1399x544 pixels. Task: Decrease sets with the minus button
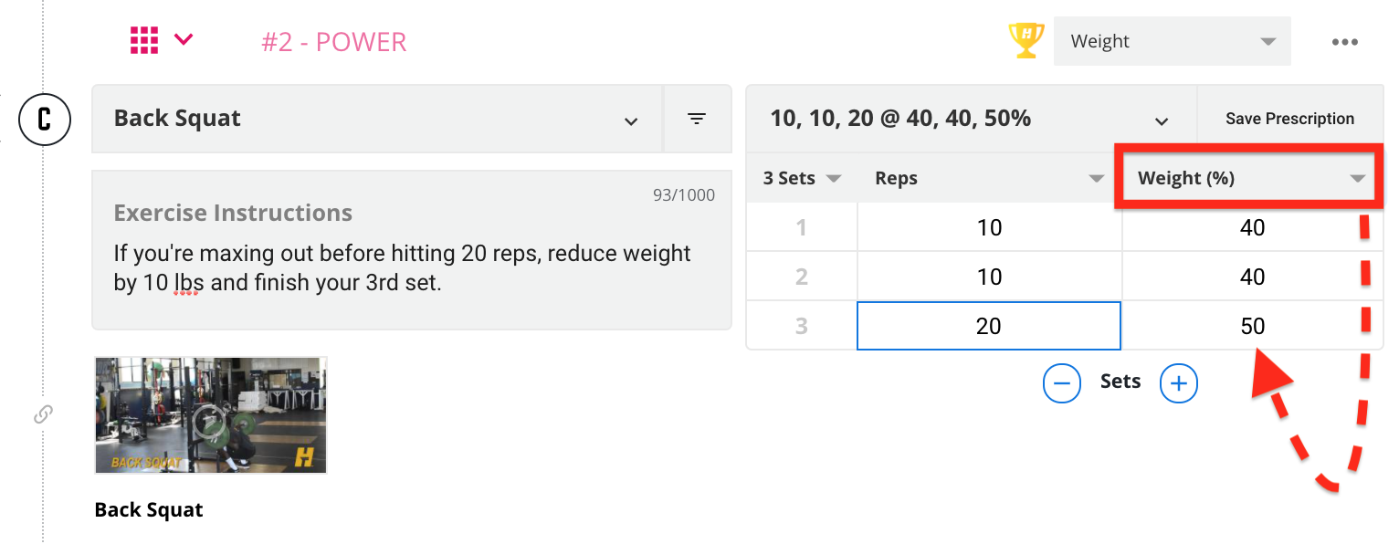[x=1061, y=383]
